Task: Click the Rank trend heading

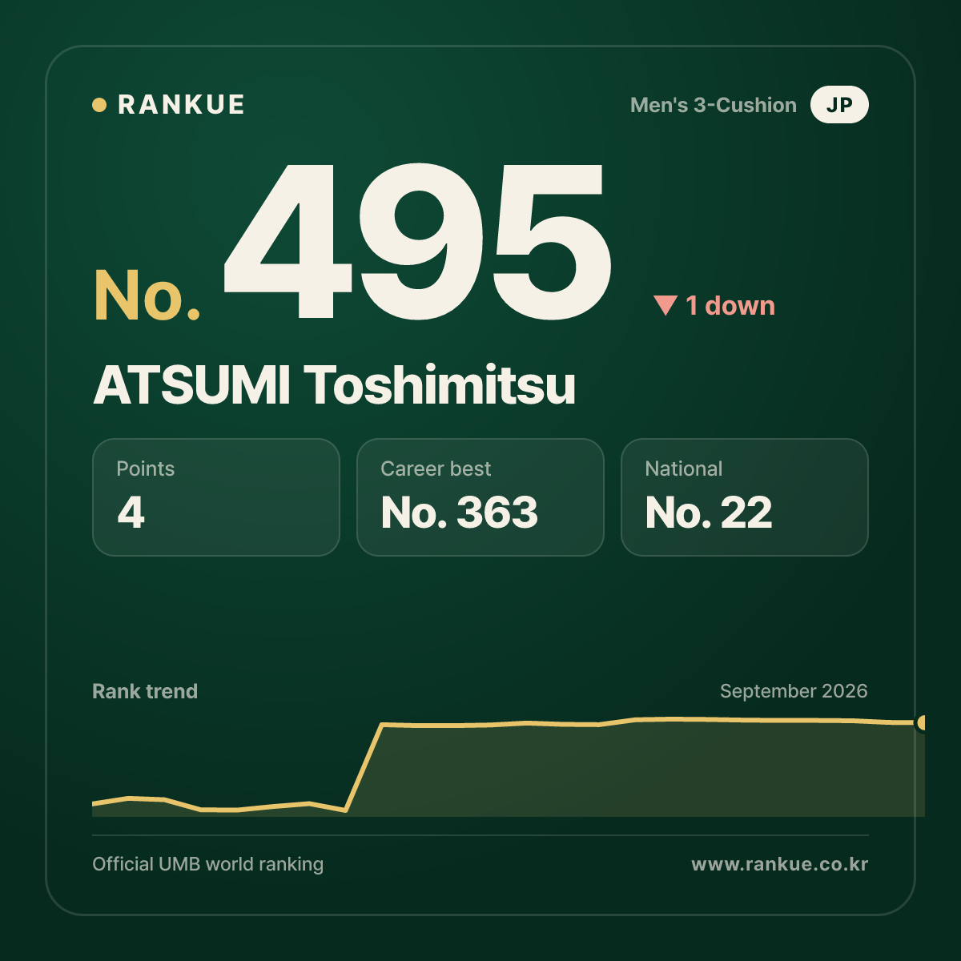Action: pos(145,691)
